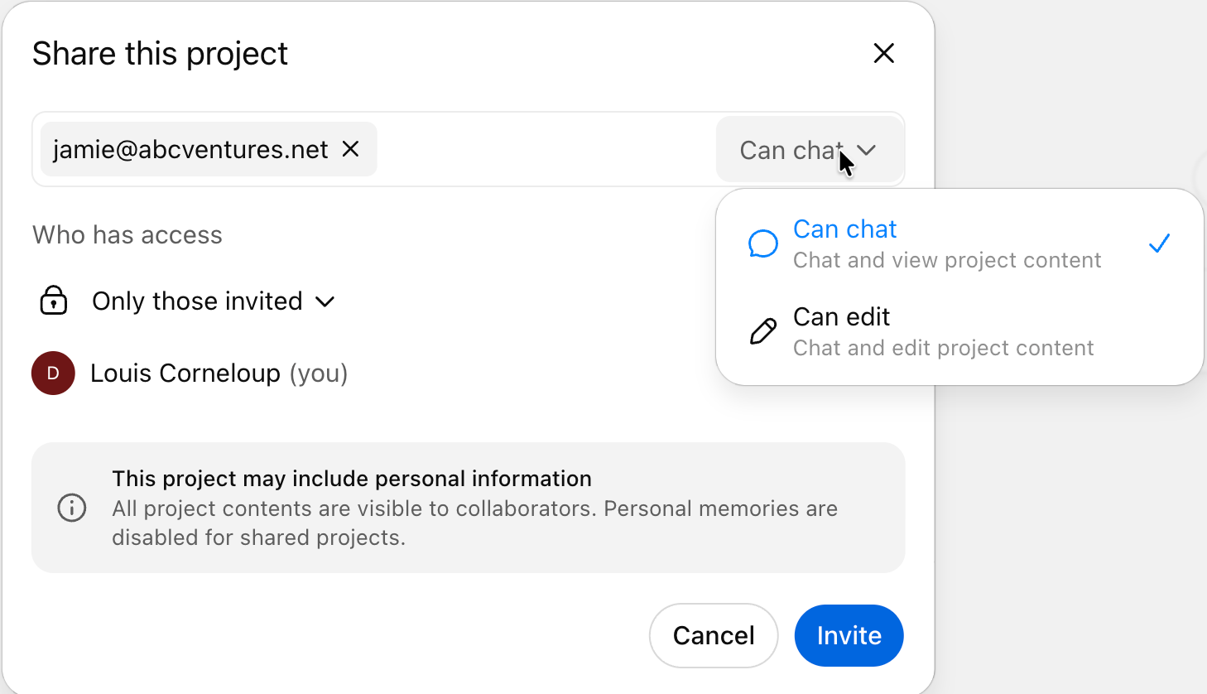Expand the Only those invited dropdown
The height and width of the screenshot is (694, 1207).
[x=197, y=301]
